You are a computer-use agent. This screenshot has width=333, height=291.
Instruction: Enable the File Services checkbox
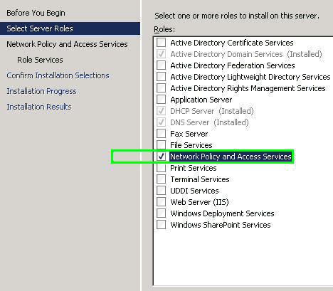coord(161,145)
